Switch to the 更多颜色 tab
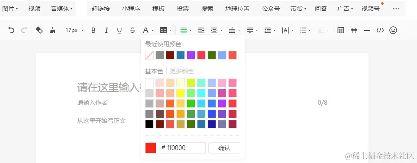The image size is (417, 163). [x=181, y=71]
